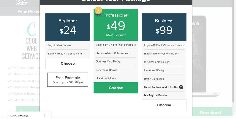This screenshot has height=119, width=236.
Task: Click the Tailor logo in header
Action: (x=22, y=2)
